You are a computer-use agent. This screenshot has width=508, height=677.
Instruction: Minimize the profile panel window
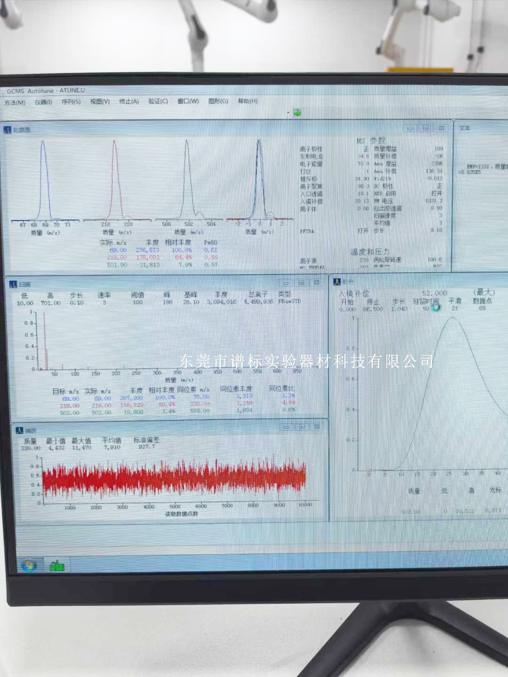[x=410, y=128]
